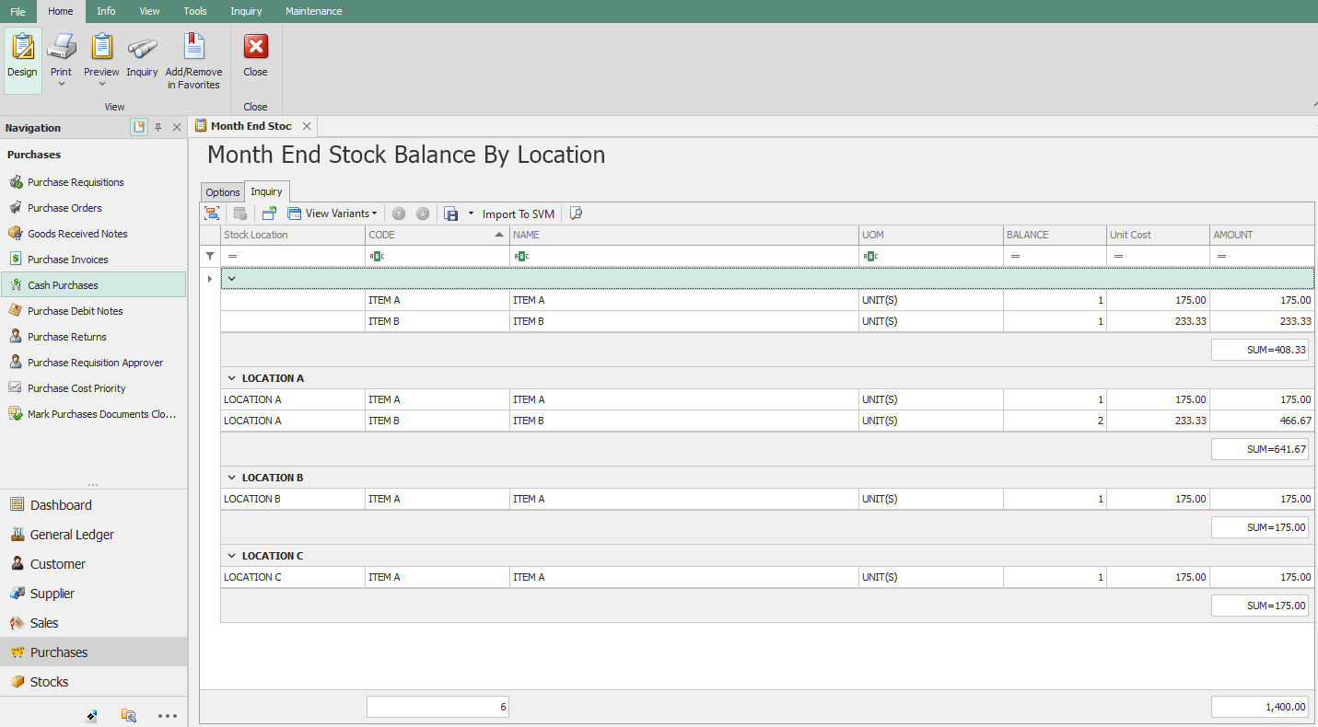Sort by Stock Location column header

coord(293,235)
